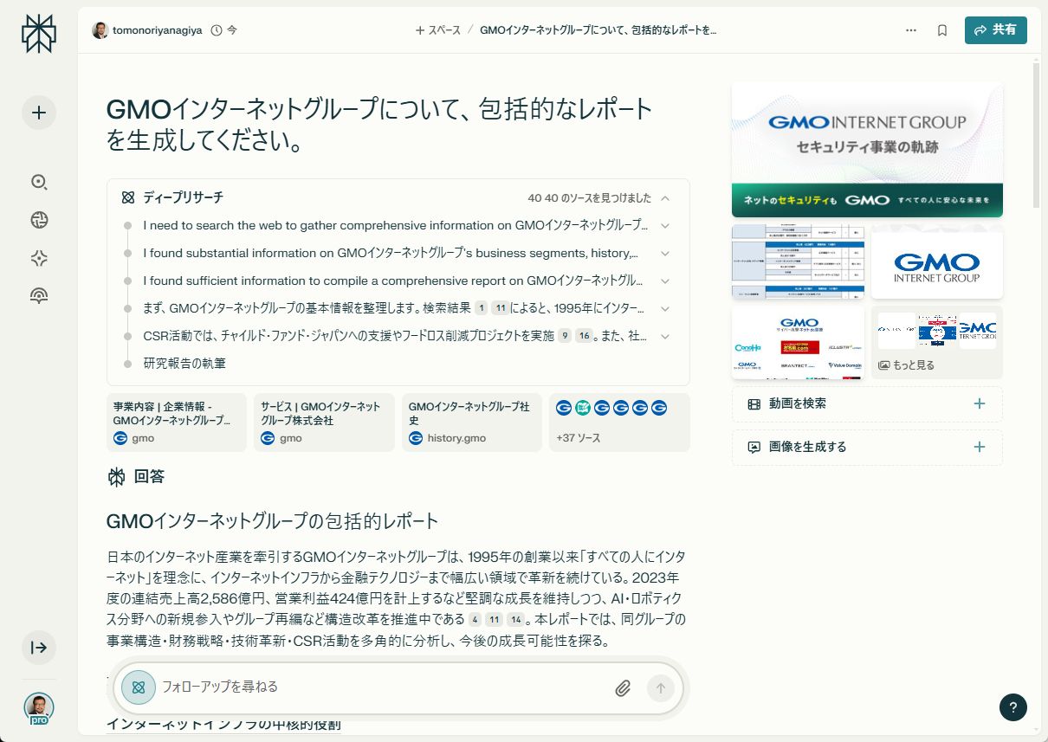
Task: Open help via the question mark button
Action: 1012,707
